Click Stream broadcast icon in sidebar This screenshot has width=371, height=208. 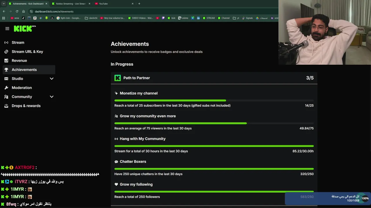[x=6, y=42]
